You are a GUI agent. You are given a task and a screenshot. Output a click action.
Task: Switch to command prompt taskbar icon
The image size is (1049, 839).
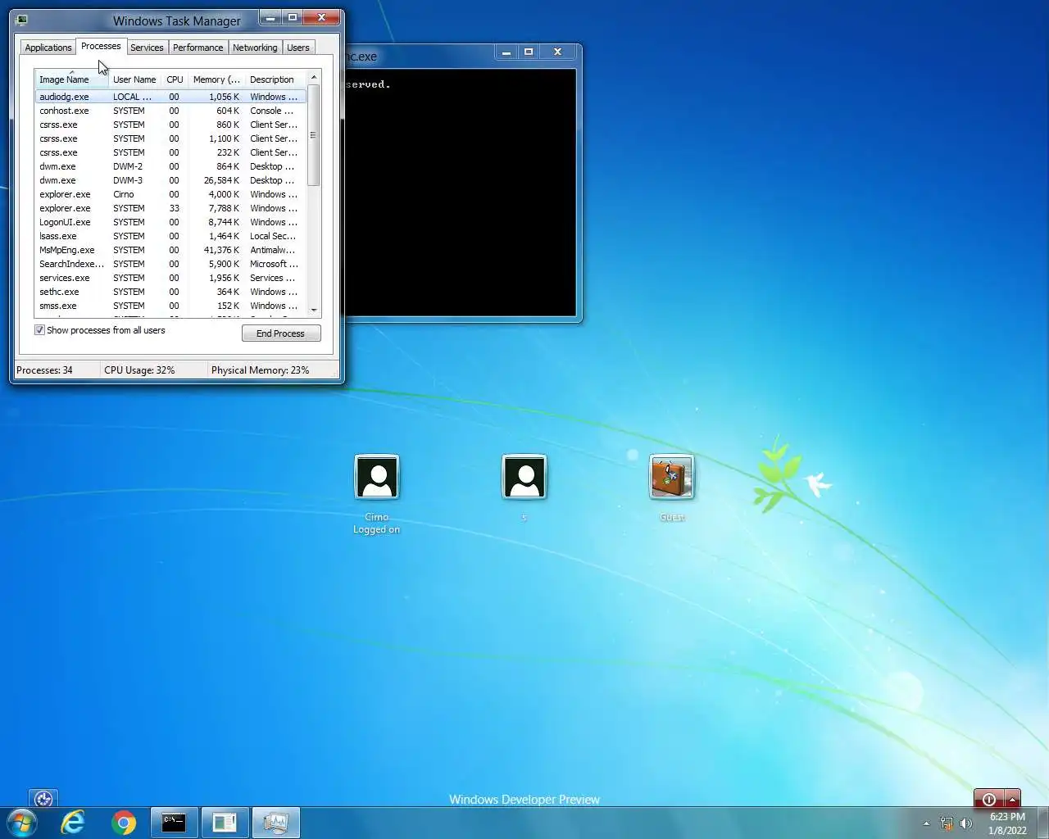pyautogui.click(x=174, y=823)
